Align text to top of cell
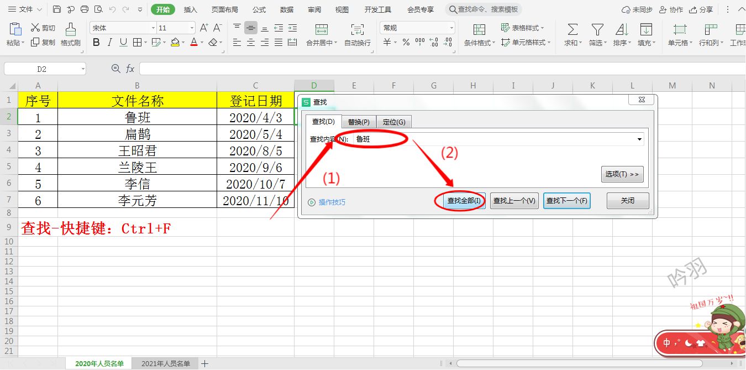746x370 pixels. point(237,28)
